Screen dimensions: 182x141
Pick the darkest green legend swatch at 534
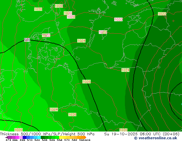tap(42, 137)
